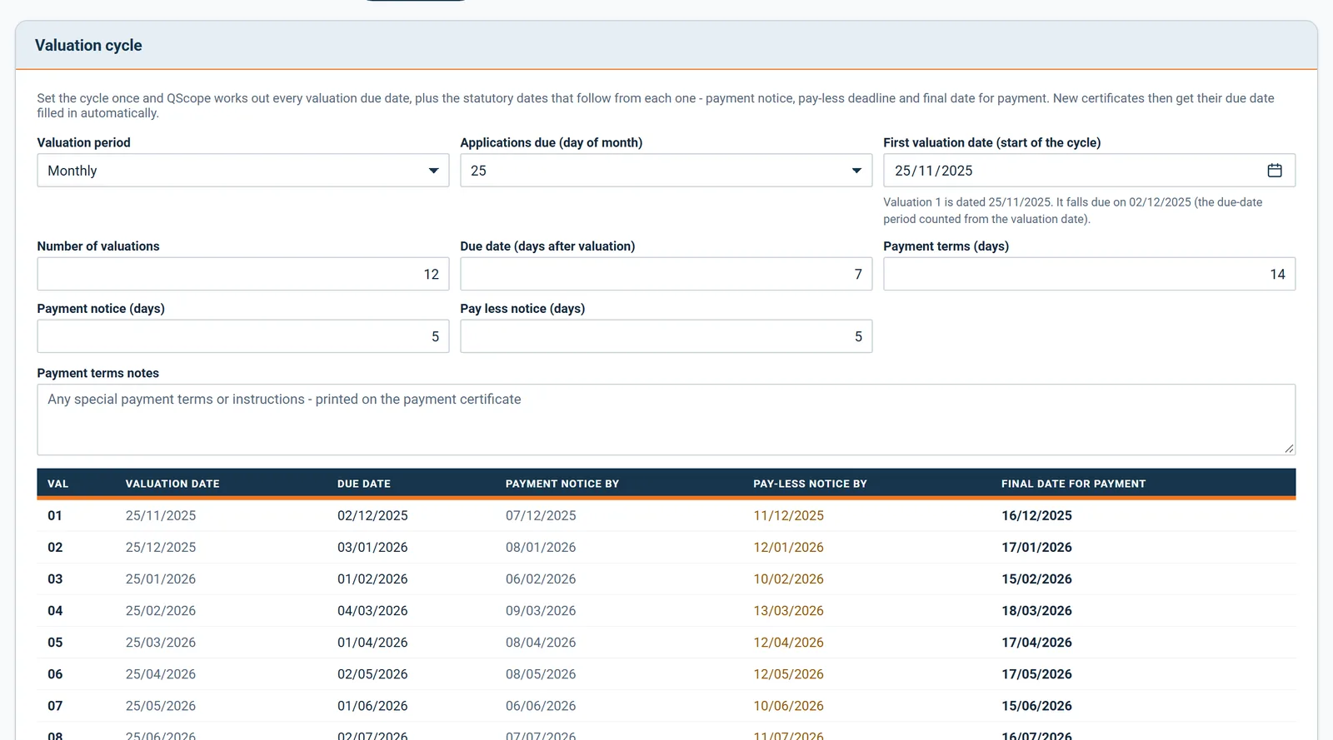Image resolution: width=1333 pixels, height=740 pixels.
Task: Click the PAYMENT NOTICE BY column header
Action: click(x=562, y=484)
